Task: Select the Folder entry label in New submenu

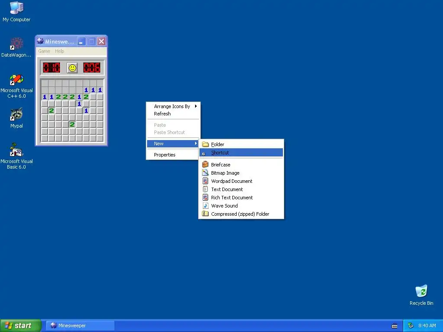Action: pyautogui.click(x=218, y=144)
